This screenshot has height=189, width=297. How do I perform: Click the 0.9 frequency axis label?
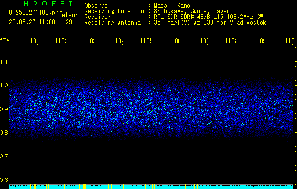[x=4, y=109]
